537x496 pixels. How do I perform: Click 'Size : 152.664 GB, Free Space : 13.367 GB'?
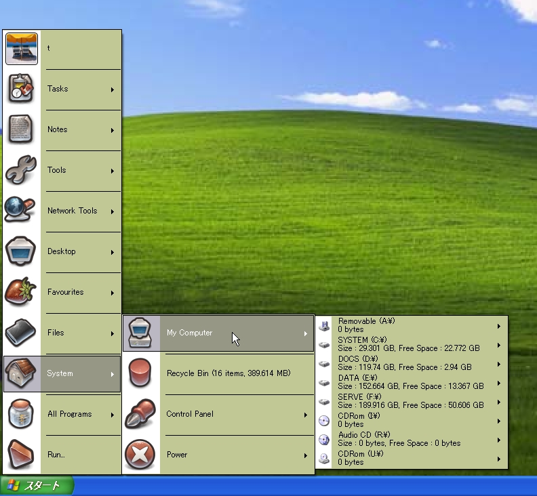(411, 386)
